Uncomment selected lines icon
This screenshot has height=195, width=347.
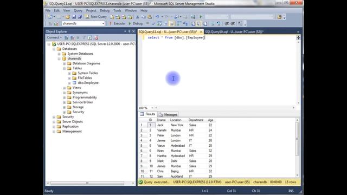219,23
